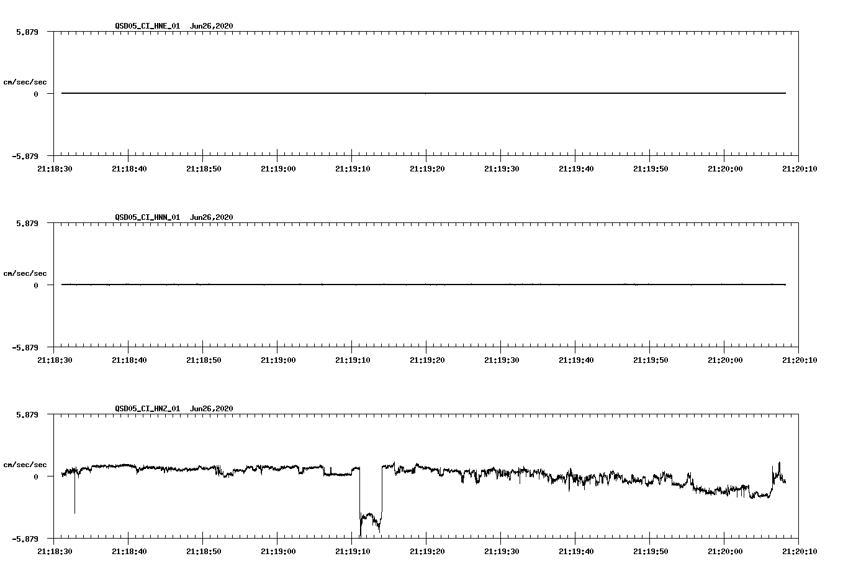Click the 0 axis value on HNZ chart

[x=36, y=476]
